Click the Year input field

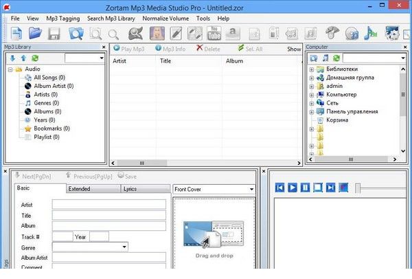point(99,236)
